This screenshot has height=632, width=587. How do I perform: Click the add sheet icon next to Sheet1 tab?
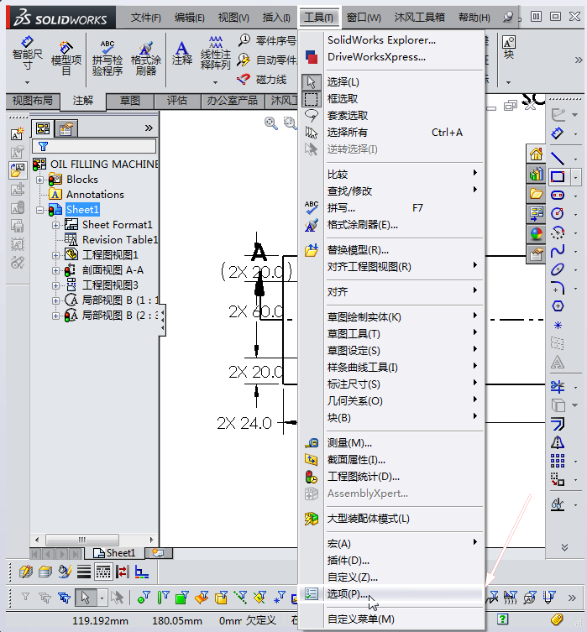click(158, 553)
